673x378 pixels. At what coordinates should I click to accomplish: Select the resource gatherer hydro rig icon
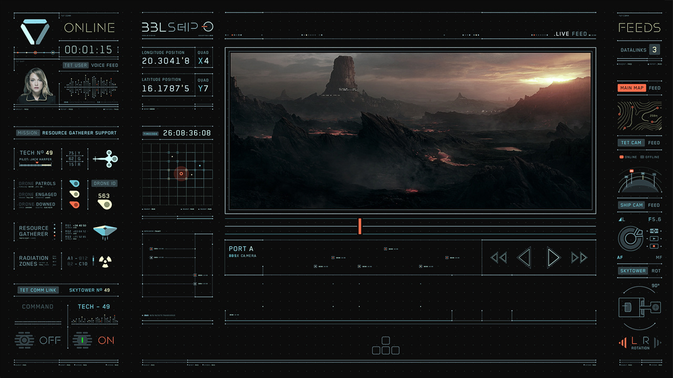(x=105, y=232)
